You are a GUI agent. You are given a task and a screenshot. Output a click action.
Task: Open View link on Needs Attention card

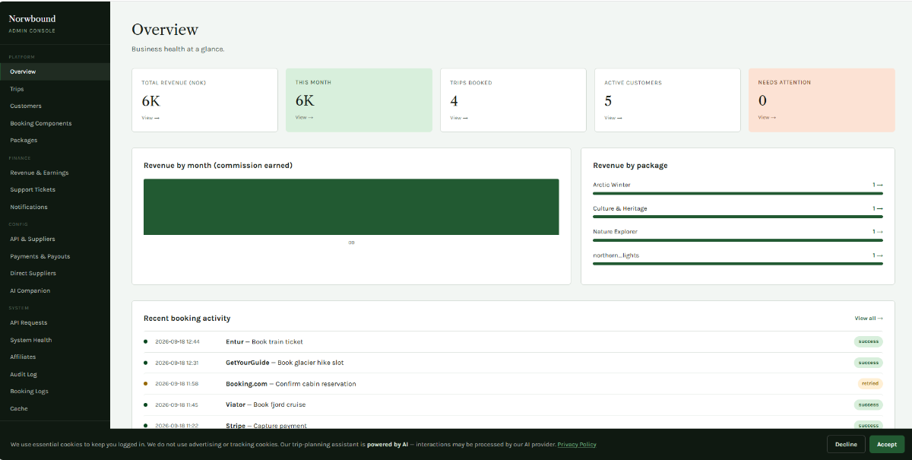[x=767, y=118]
